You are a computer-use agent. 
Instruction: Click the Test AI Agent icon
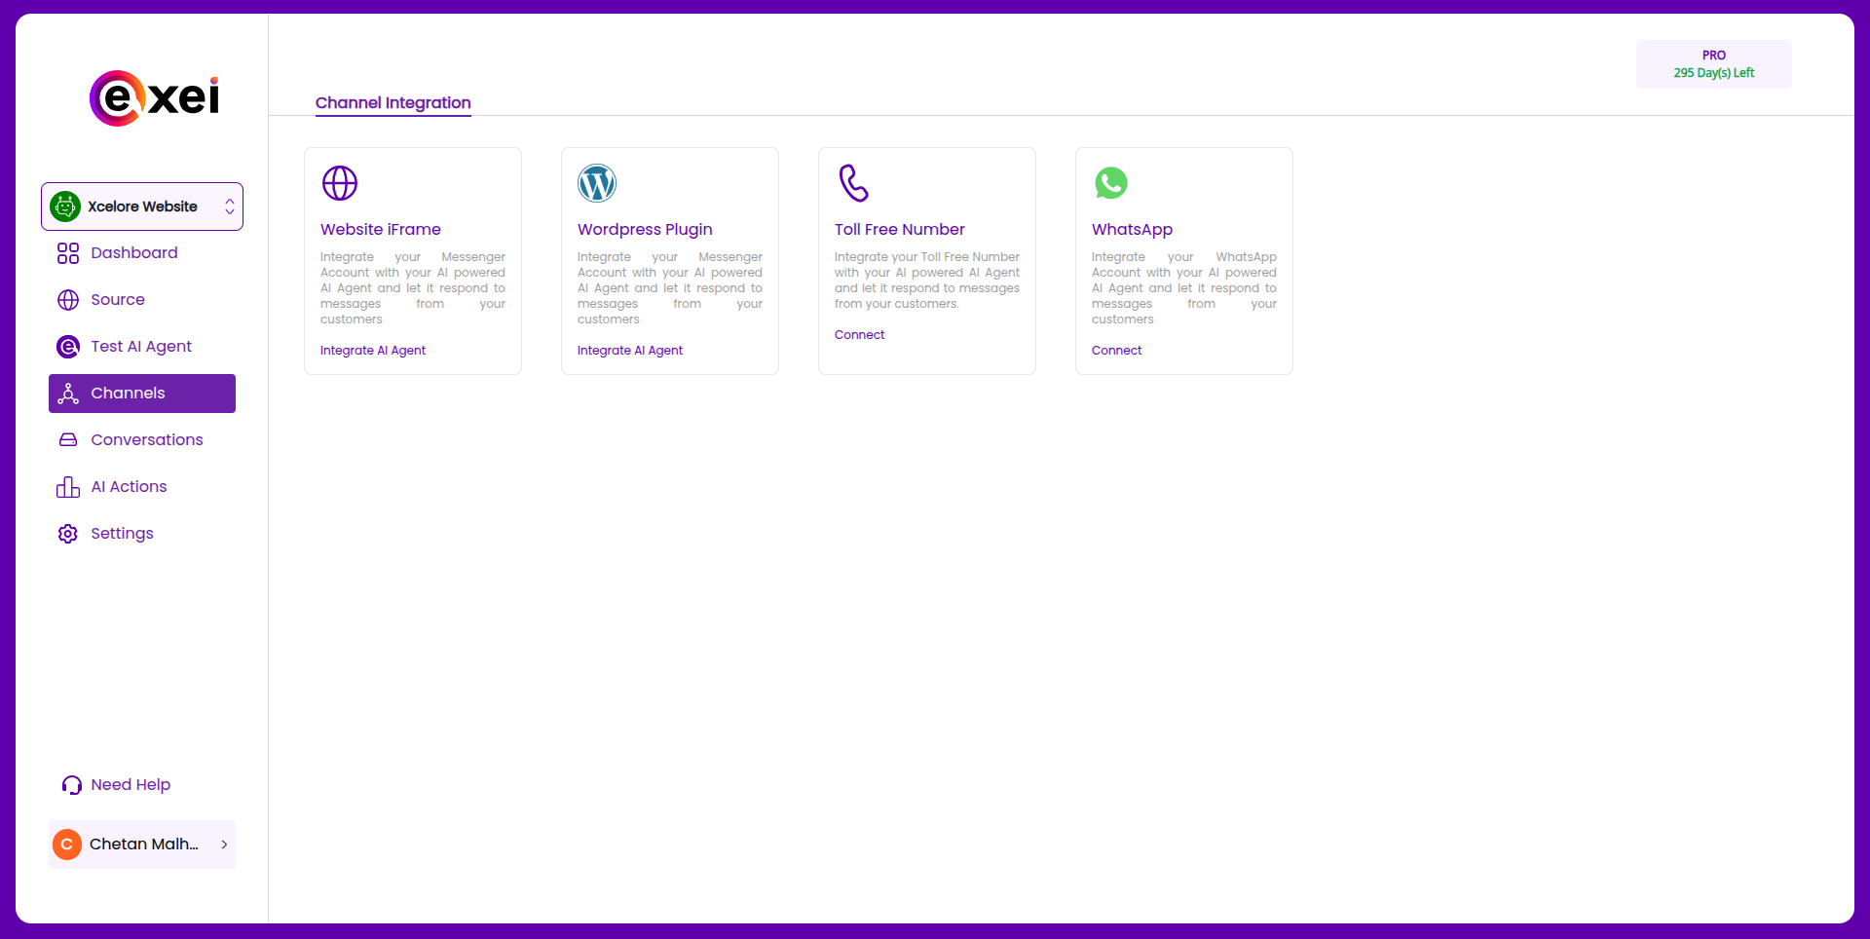pos(68,347)
